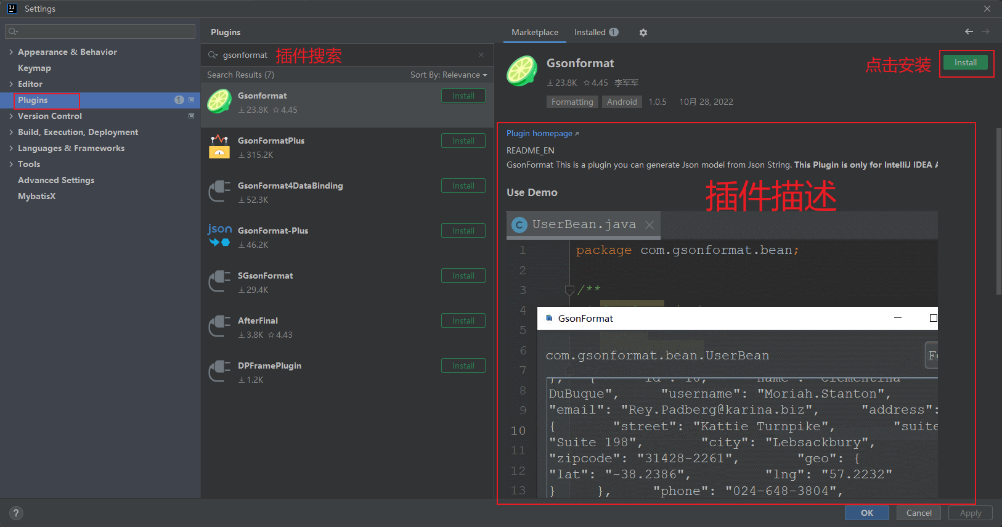Image resolution: width=1002 pixels, height=527 pixels.
Task: Select the SGsonFormat plugin name
Action: tap(265, 276)
